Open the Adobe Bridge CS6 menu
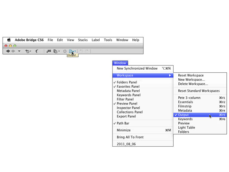This screenshot has height=172, width=229. click(29, 40)
